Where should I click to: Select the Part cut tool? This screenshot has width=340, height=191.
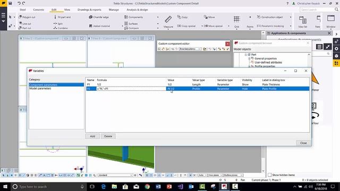[x=25, y=28]
